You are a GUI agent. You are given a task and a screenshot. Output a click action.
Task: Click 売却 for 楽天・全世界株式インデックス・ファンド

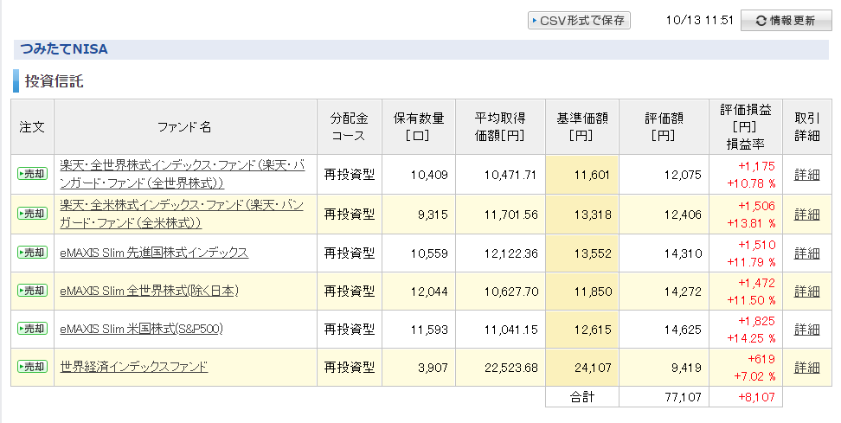coord(32,174)
